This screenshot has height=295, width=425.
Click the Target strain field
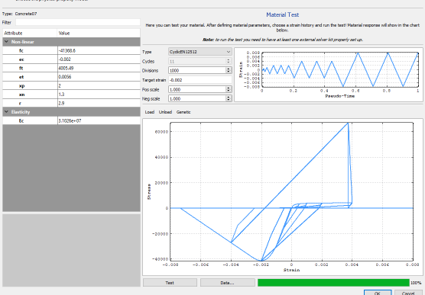click(200, 80)
